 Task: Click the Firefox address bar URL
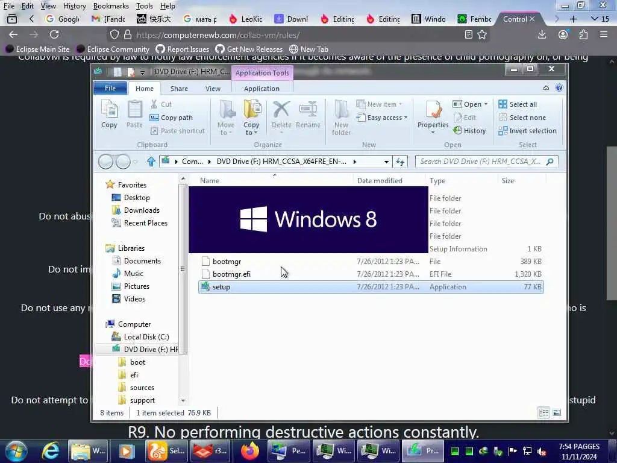(218, 35)
